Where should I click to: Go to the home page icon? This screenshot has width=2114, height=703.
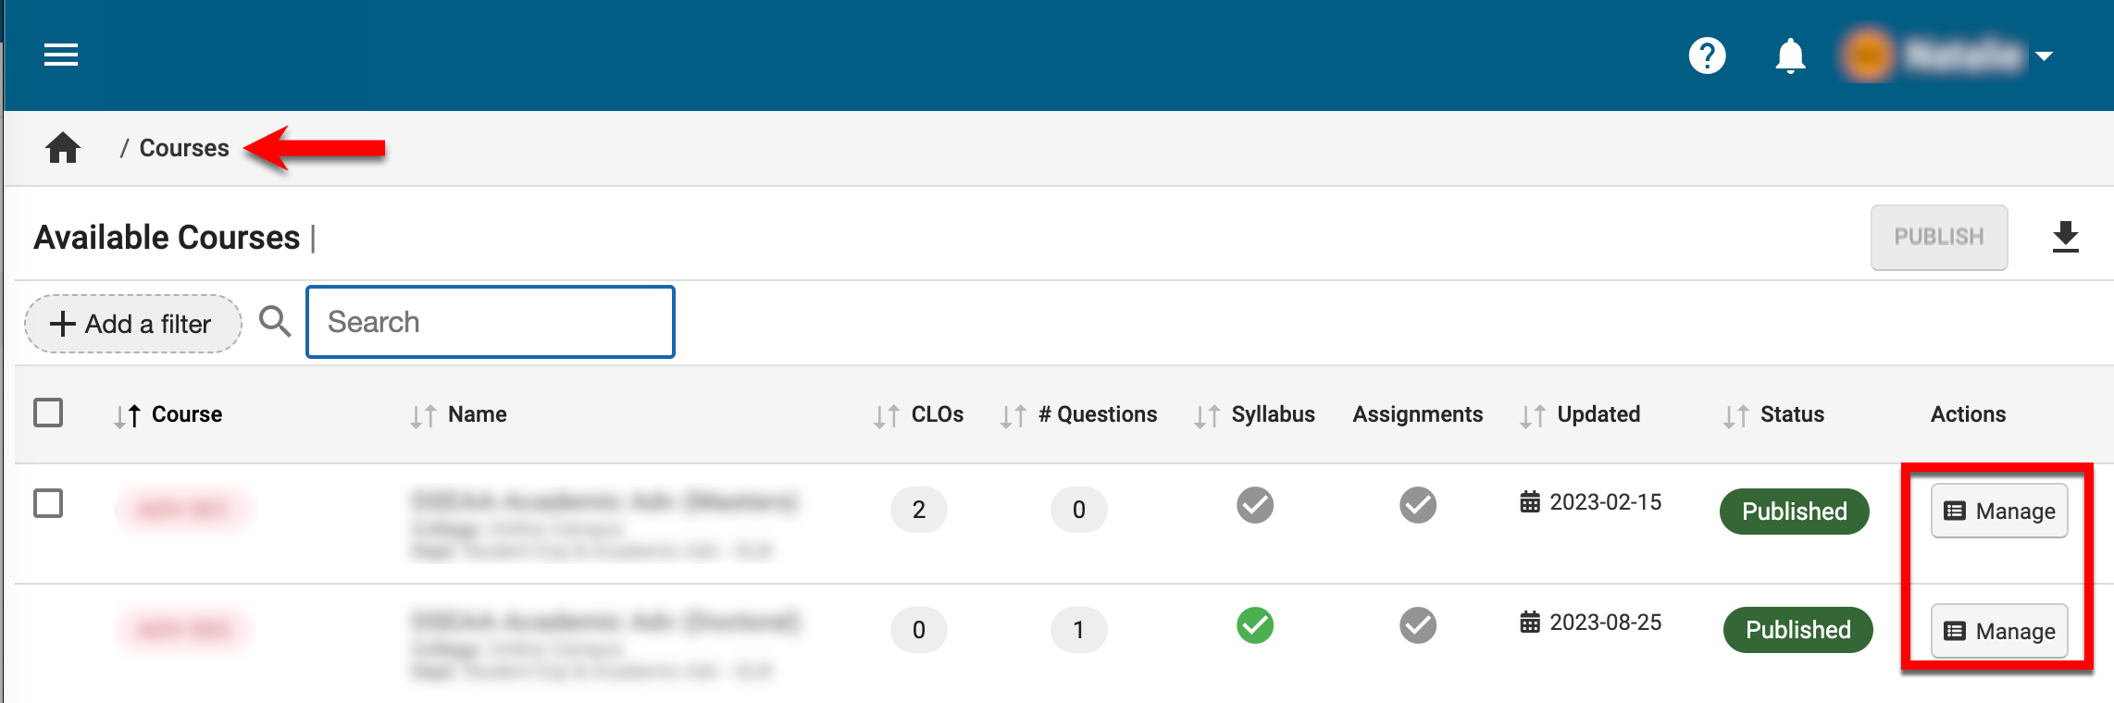tap(63, 148)
